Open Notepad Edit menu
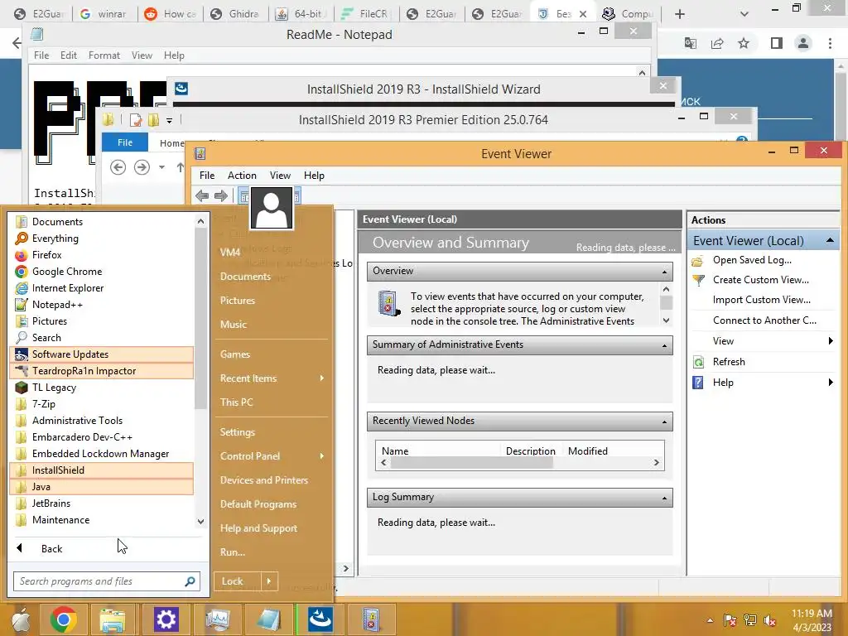The width and height of the screenshot is (848, 636). (68, 55)
